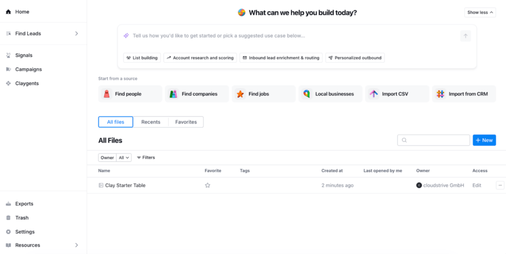Click the Import CSV arrow icon
This screenshot has height=254, width=506.
pos(374,94)
